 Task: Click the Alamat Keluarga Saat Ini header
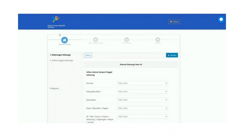click(131, 64)
